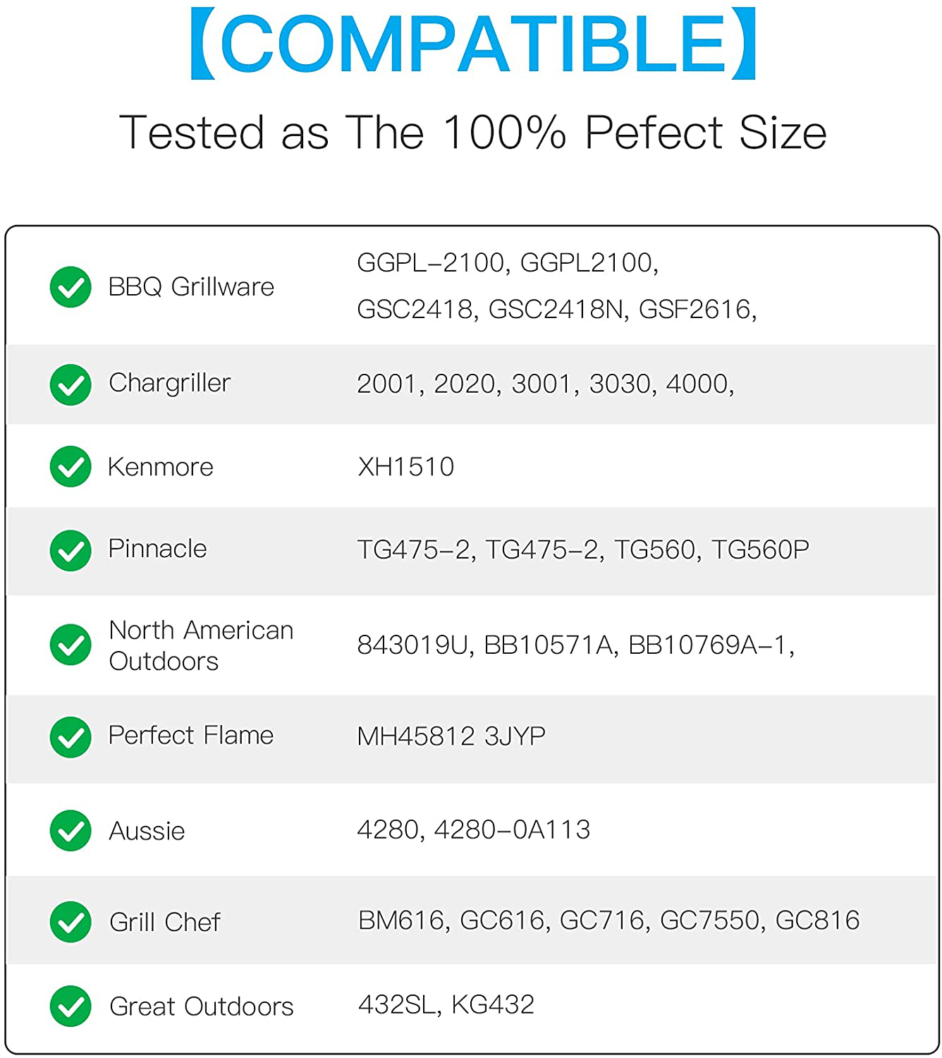Click the green checkmark next to Chargriller
Screen dimensions: 942x1058
pos(71,384)
